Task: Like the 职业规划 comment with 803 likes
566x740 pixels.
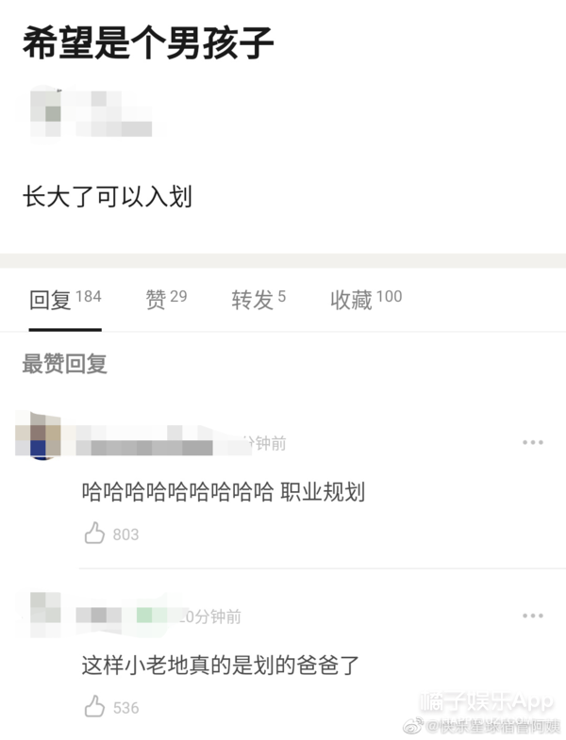Action: point(94,533)
